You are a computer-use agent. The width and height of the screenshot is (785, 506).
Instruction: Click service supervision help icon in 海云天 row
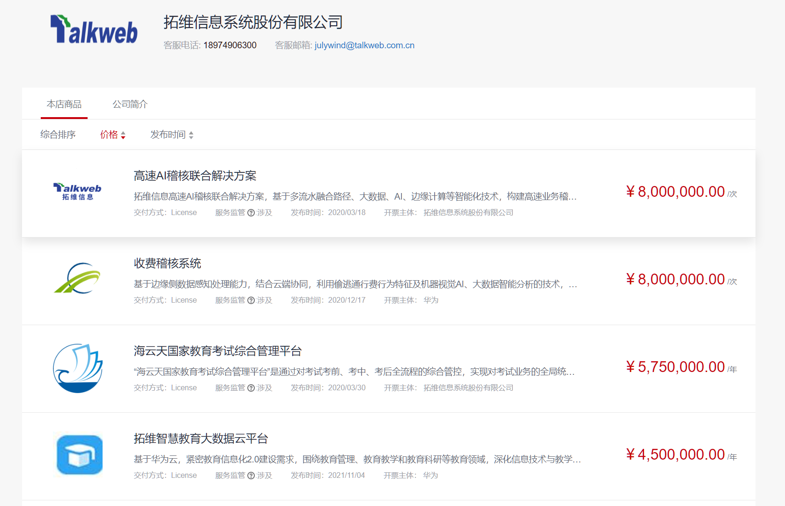(x=251, y=388)
